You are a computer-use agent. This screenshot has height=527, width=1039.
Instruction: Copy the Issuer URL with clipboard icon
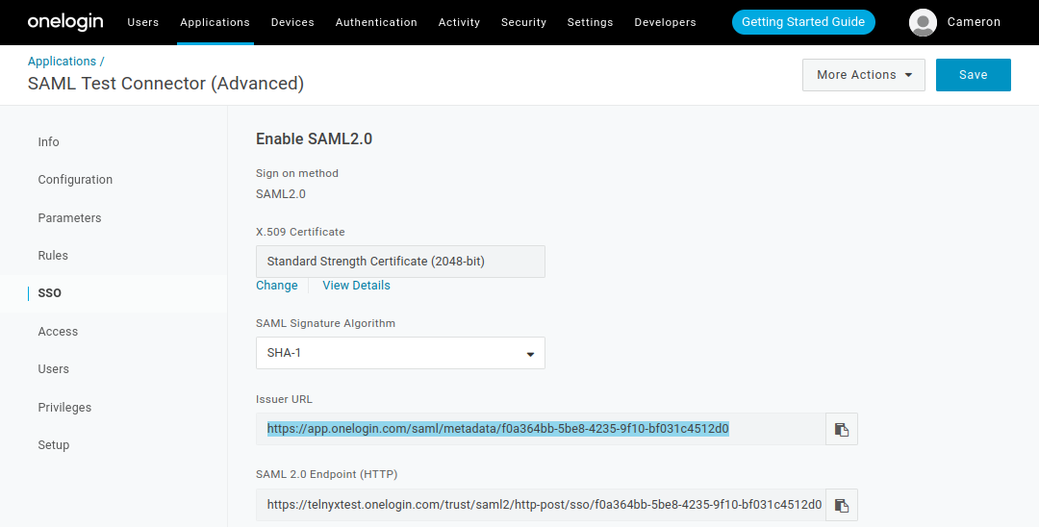(x=842, y=429)
